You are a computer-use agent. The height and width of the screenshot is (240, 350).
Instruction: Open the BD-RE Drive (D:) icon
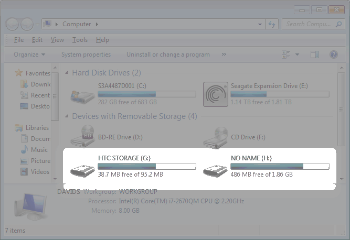(x=83, y=136)
